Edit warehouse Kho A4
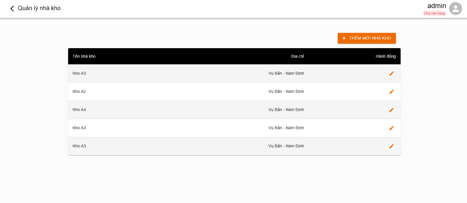This screenshot has width=467, height=203. click(392, 110)
